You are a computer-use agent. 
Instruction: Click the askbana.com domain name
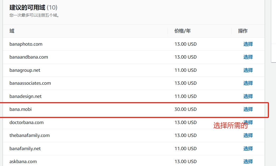pos(23,162)
